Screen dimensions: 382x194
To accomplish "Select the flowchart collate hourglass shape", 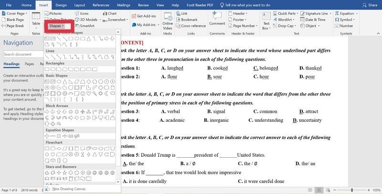I will coord(83,154).
